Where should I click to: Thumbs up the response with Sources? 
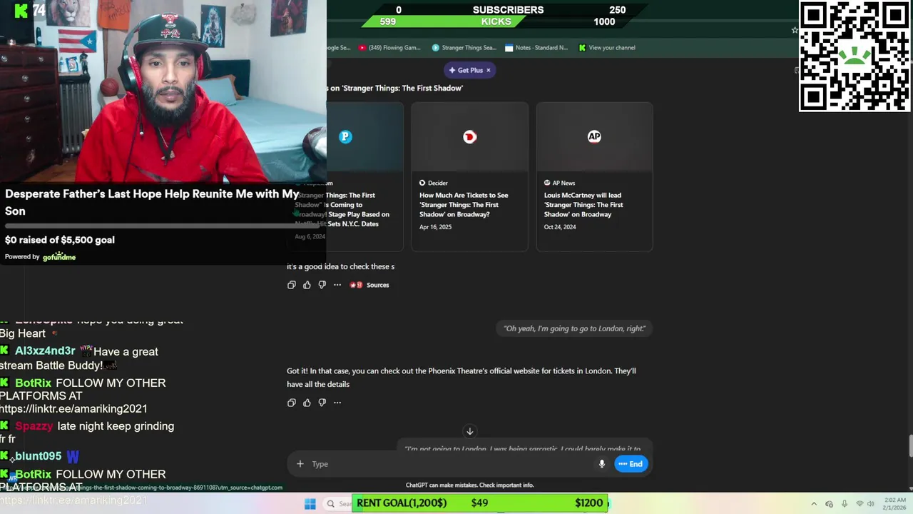[307, 285]
